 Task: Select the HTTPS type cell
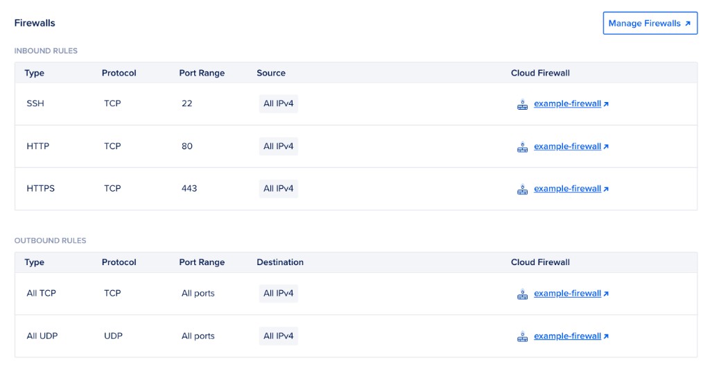pos(41,189)
